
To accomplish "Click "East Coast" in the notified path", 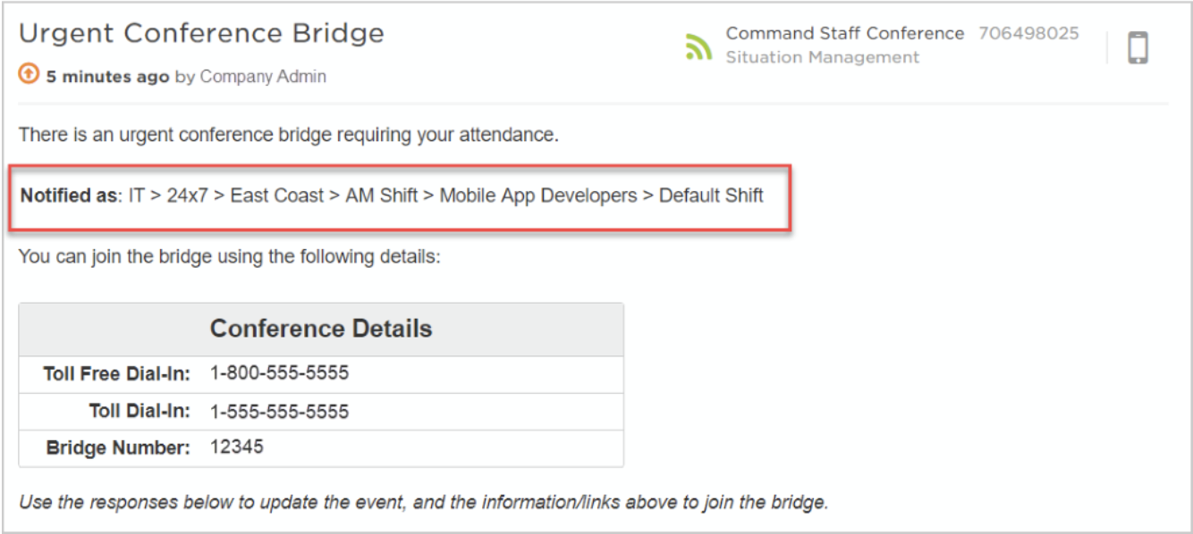I will pos(276,196).
